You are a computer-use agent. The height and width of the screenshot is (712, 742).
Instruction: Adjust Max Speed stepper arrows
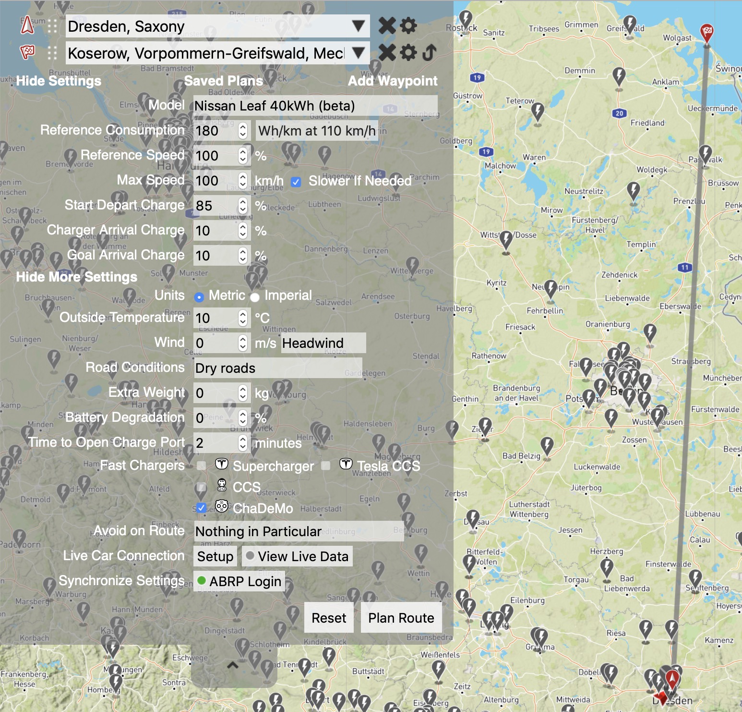click(x=243, y=181)
